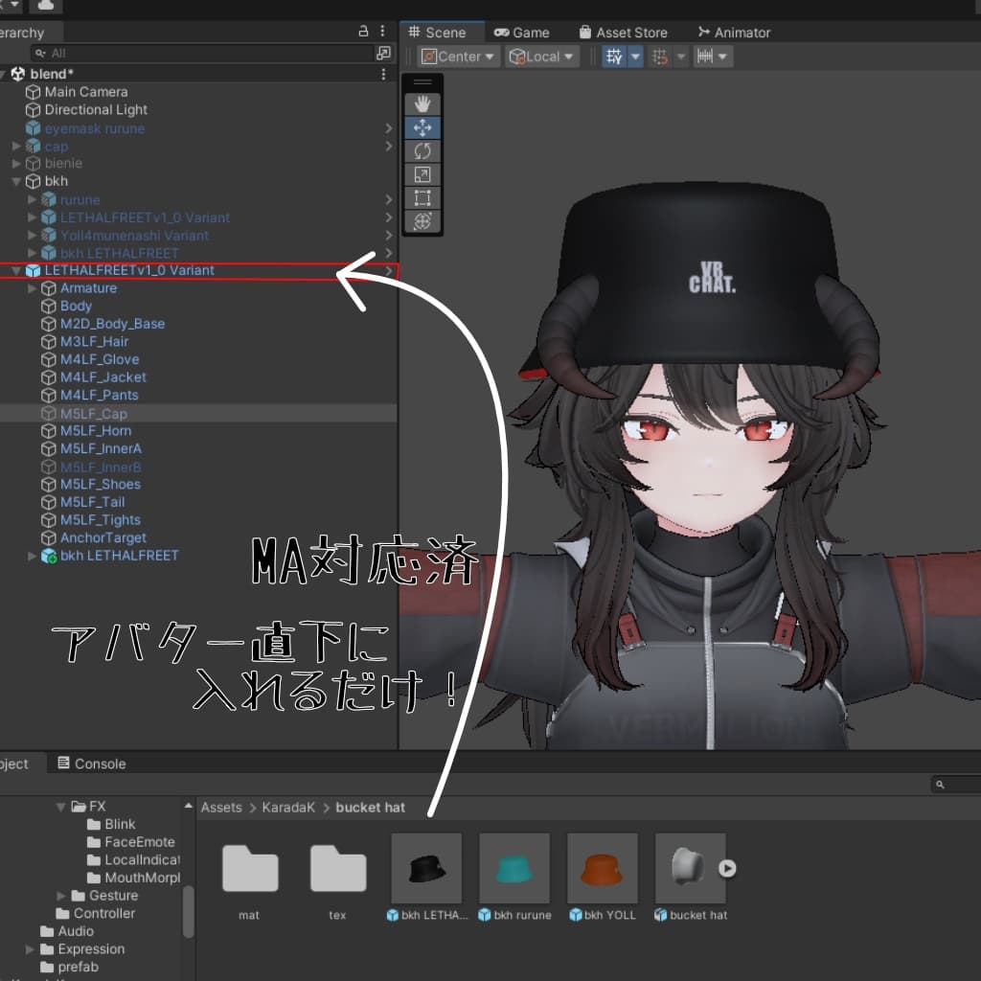Click the Project folder tree scrollbar

coord(189,910)
